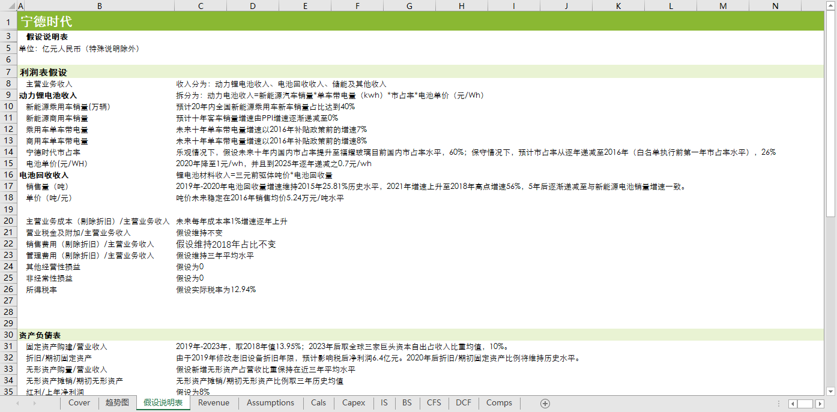Select the 新能源商用车销量 cell
The image size is (837, 412).
[57, 118]
